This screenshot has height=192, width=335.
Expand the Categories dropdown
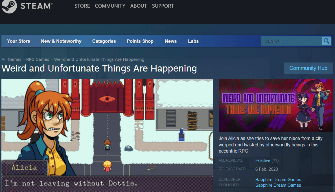(x=104, y=41)
